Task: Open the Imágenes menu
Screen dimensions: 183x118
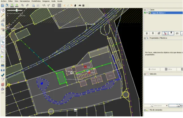Action: coord(46,1)
